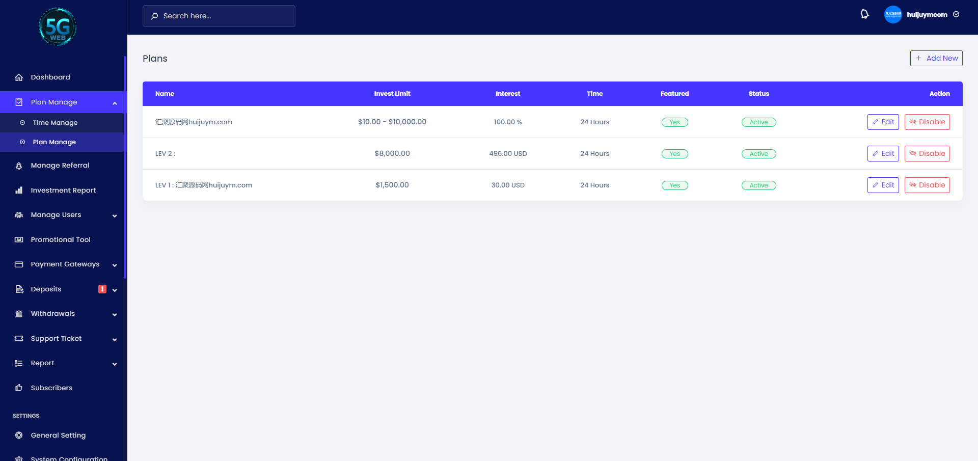Expand the Manage Users chevron
Screen dimensions: 978x461
click(115, 216)
